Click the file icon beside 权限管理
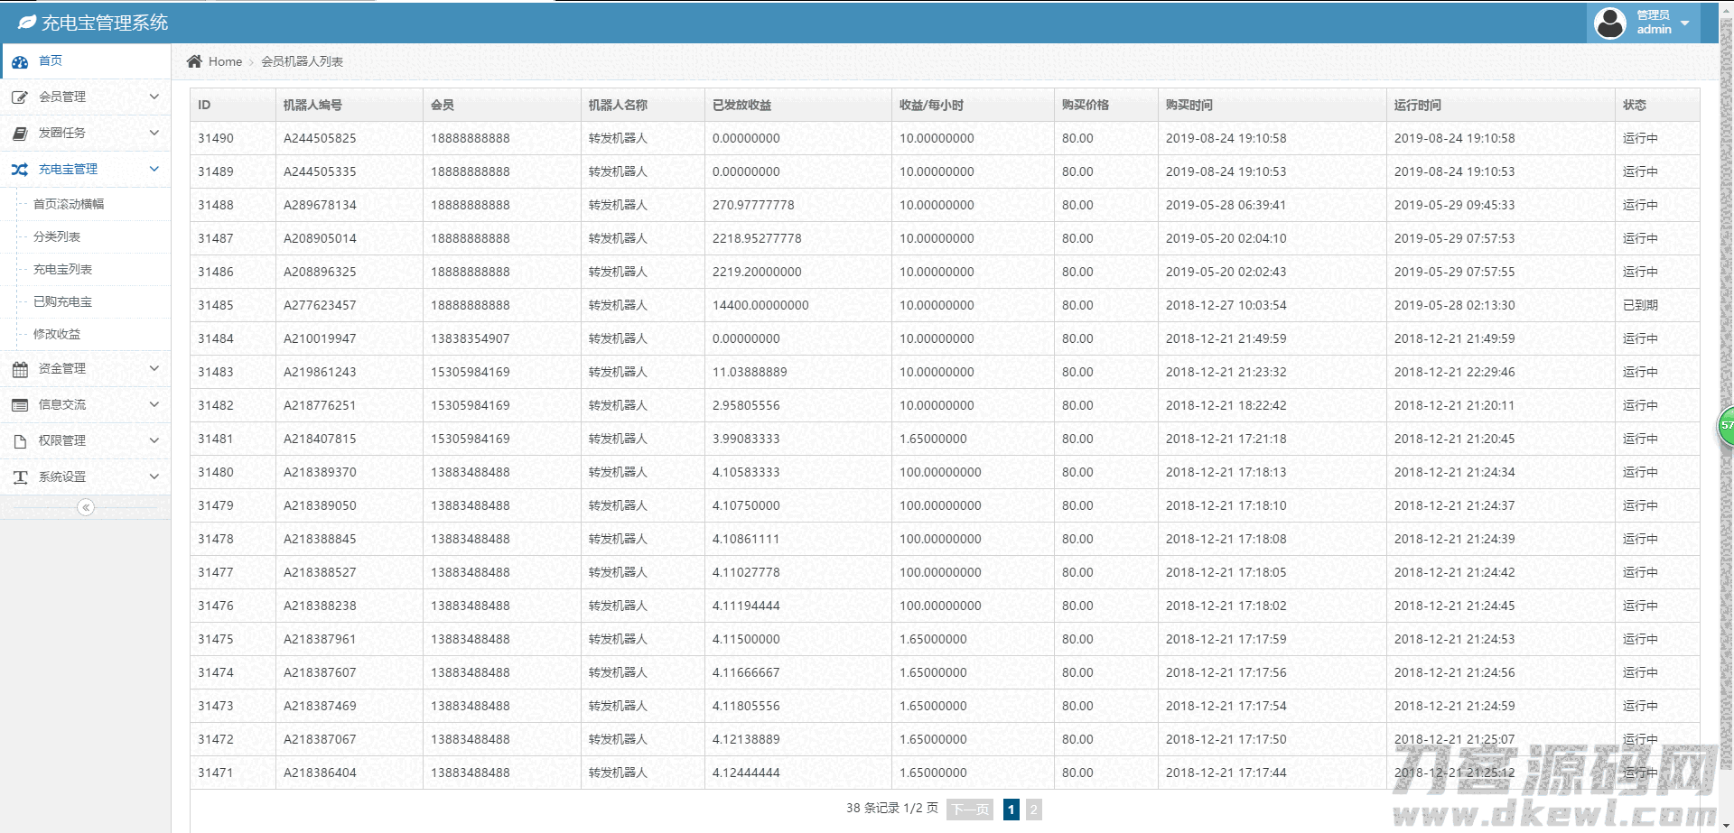This screenshot has height=833, width=1734. [x=20, y=441]
